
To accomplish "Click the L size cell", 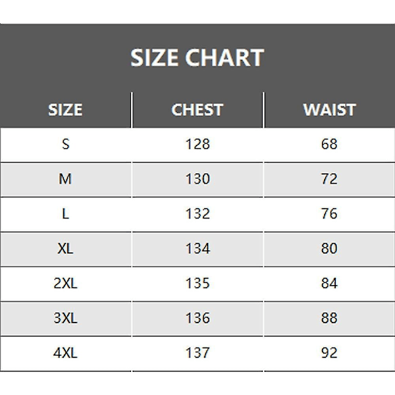I will (x=65, y=214).
